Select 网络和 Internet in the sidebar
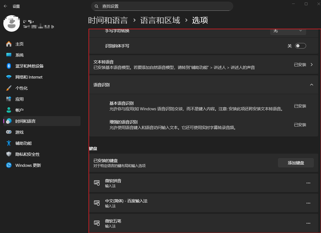 tap(42, 77)
